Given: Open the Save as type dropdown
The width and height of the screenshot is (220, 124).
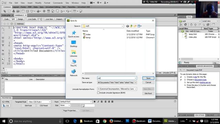Looking at the screenshot, I should pyautogui.click(x=135, y=83).
